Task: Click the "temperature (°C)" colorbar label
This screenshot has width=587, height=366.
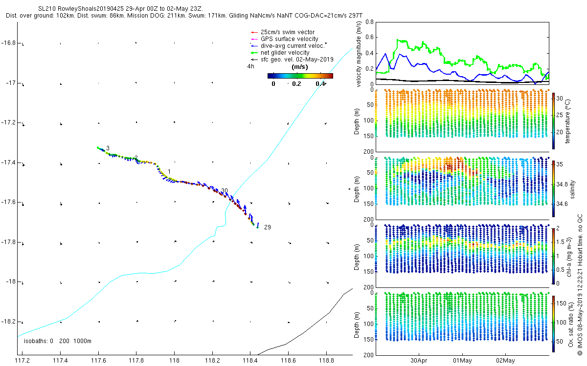Action: click(567, 121)
